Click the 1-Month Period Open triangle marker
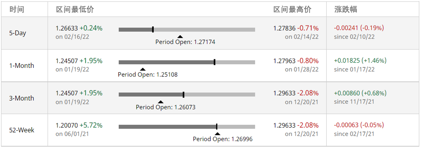Image resolution: width=422 pixels, height=148 pixels. [142, 69]
